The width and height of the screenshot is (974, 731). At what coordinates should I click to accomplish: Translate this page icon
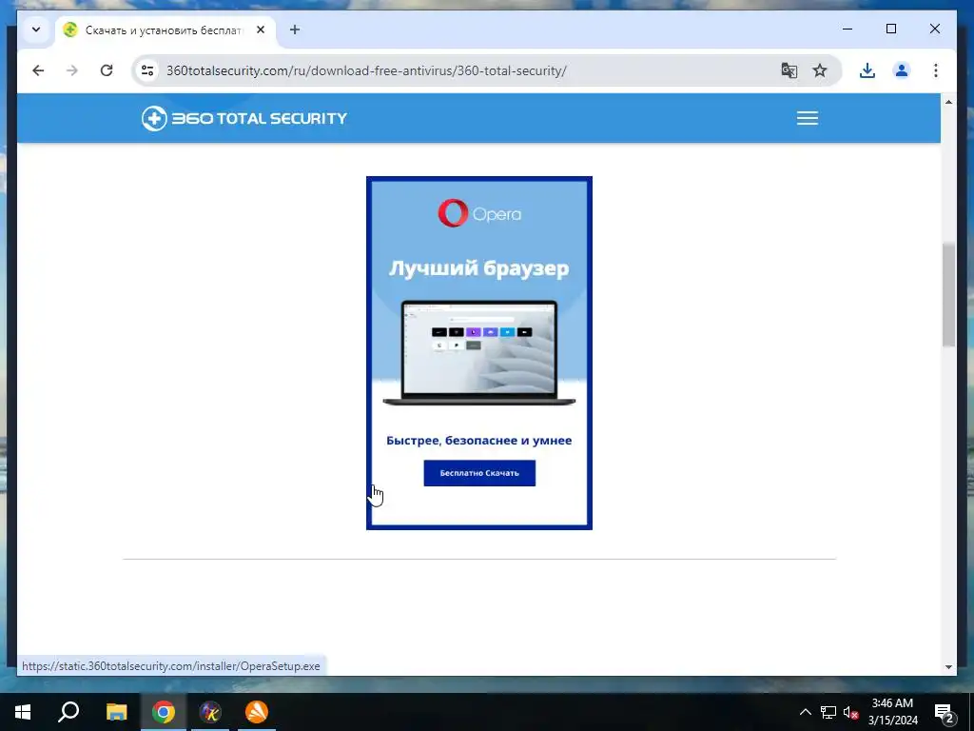[789, 70]
